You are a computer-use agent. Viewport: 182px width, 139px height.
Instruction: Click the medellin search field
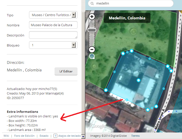click(x=131, y=4)
